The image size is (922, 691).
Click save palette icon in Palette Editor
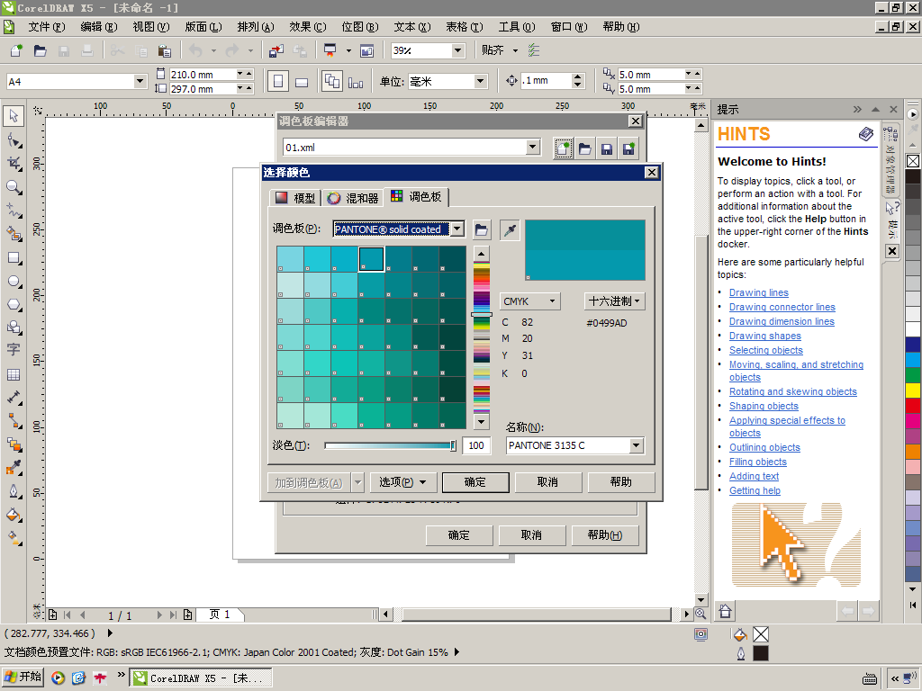pyautogui.click(x=607, y=148)
